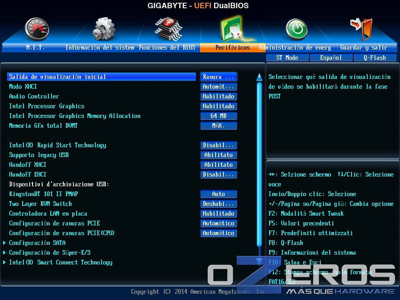Click the scrollbar up arrow
The width and height of the screenshot is (400, 300).
tap(259, 77)
